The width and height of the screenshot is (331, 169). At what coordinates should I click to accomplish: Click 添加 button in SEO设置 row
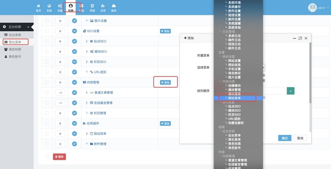pyautogui.click(x=165, y=31)
